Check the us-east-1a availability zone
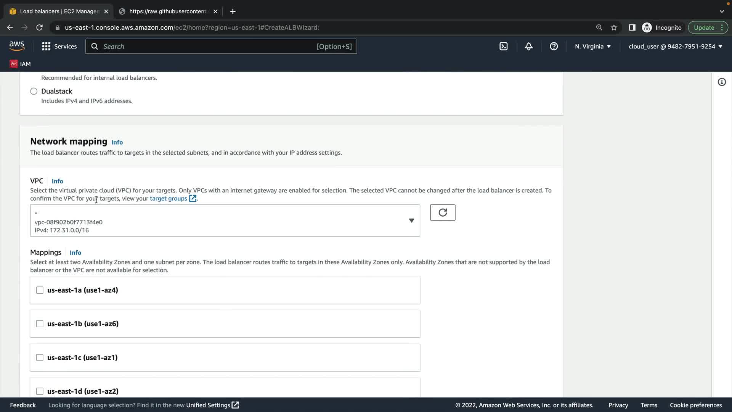Image resolution: width=732 pixels, height=412 pixels. click(x=40, y=290)
